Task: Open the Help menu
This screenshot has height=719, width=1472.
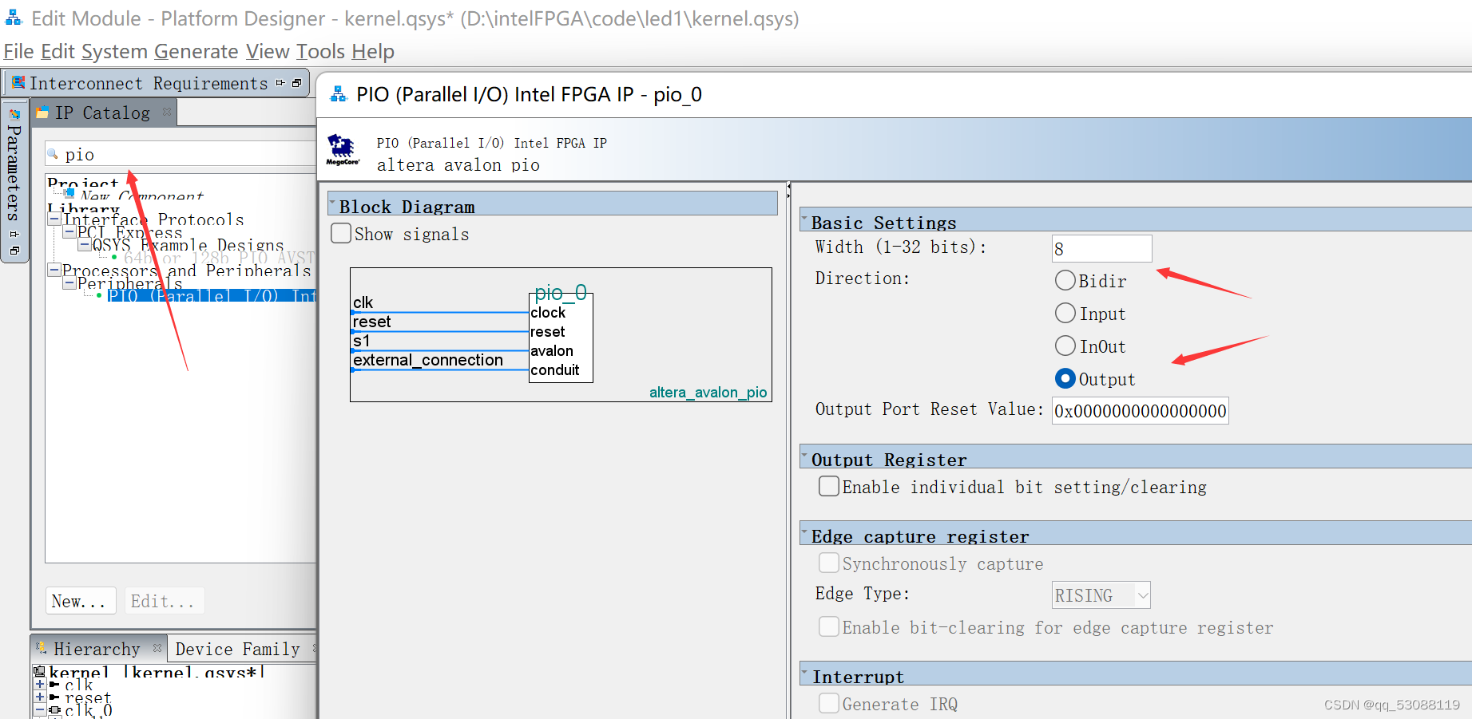Action: tap(373, 51)
